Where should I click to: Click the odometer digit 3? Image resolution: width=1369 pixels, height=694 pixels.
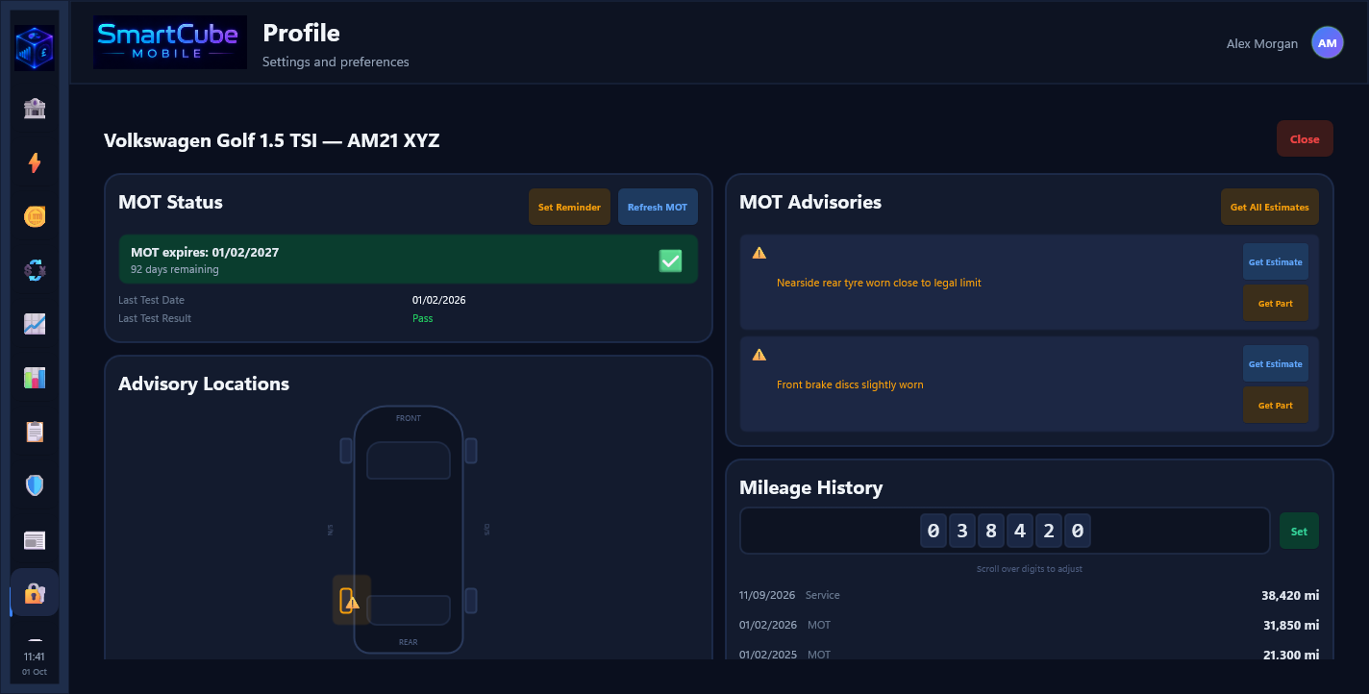(x=961, y=531)
